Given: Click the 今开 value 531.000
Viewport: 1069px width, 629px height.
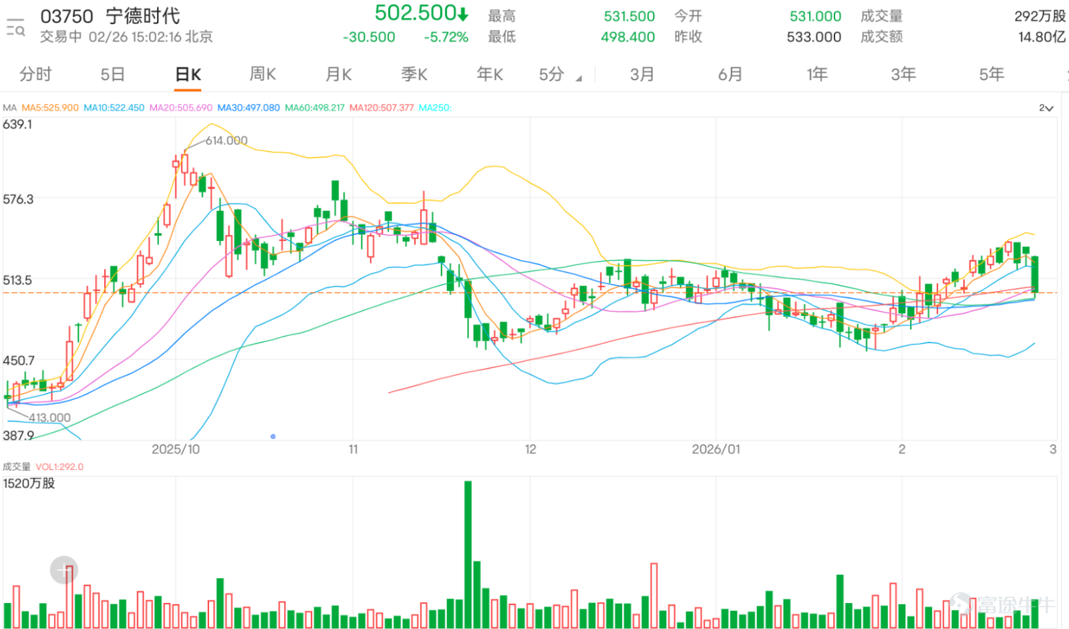Looking at the screenshot, I should 815,16.
